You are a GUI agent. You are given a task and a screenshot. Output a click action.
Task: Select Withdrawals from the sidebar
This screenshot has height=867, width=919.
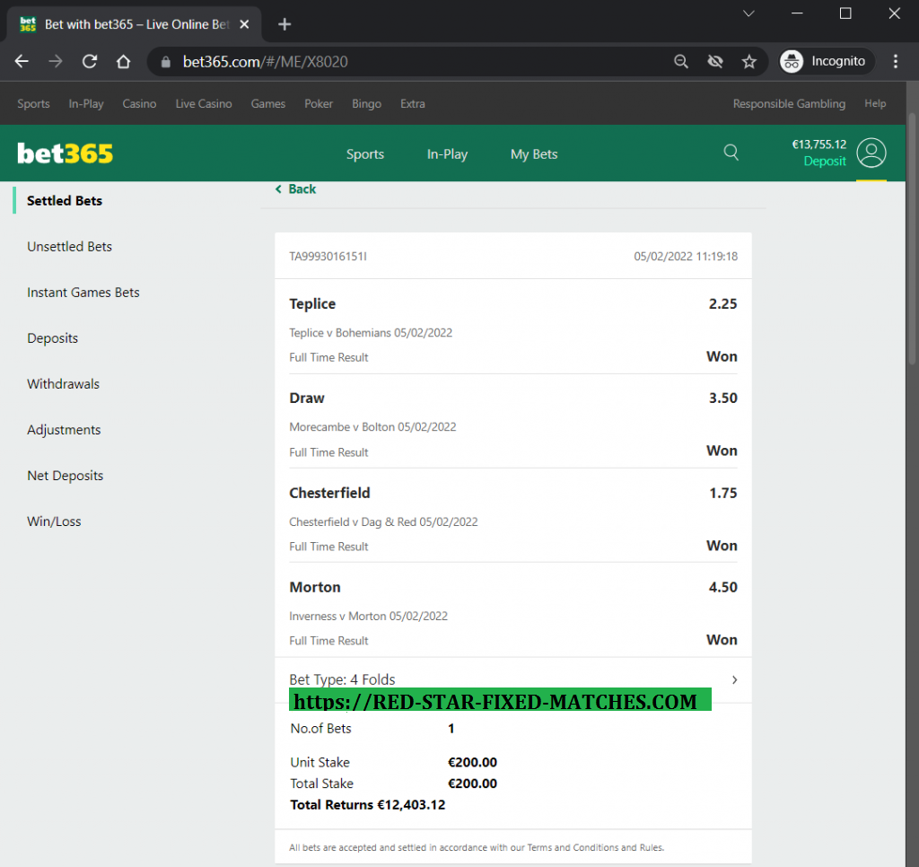(63, 384)
